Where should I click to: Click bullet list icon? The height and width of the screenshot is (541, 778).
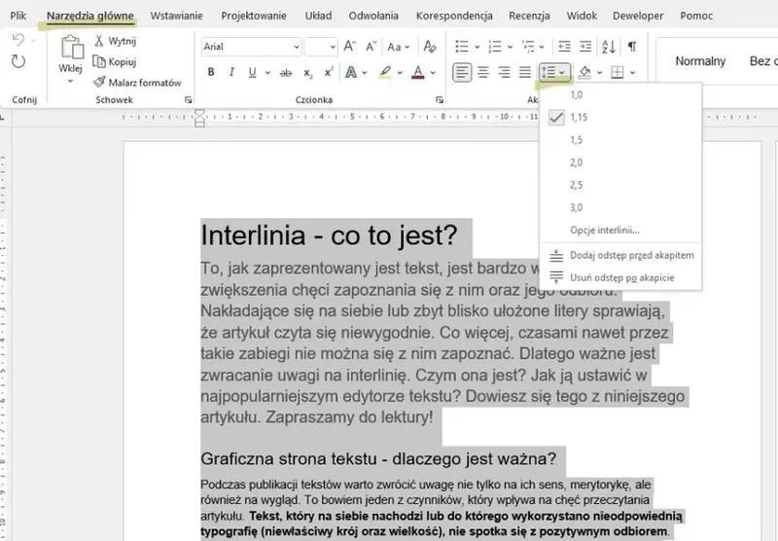461,47
